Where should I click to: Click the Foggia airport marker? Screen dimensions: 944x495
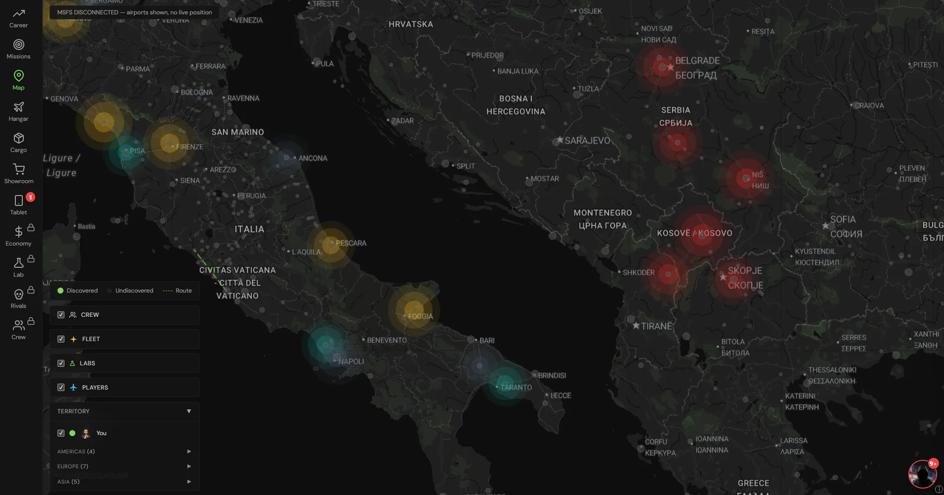point(413,310)
